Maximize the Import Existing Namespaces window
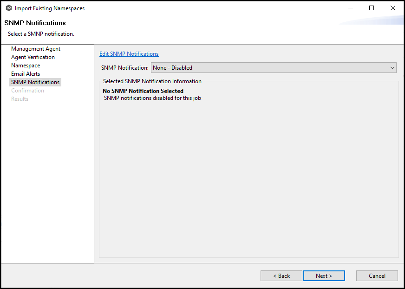405x289 pixels. (x=371, y=8)
